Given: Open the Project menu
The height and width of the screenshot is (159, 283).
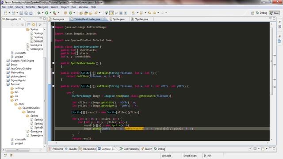Looking at the screenshot, I should coord(65,7).
